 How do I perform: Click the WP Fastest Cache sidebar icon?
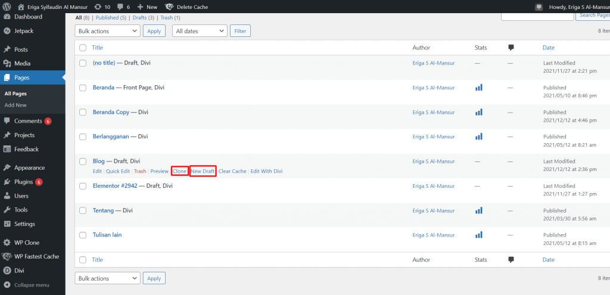(7, 256)
